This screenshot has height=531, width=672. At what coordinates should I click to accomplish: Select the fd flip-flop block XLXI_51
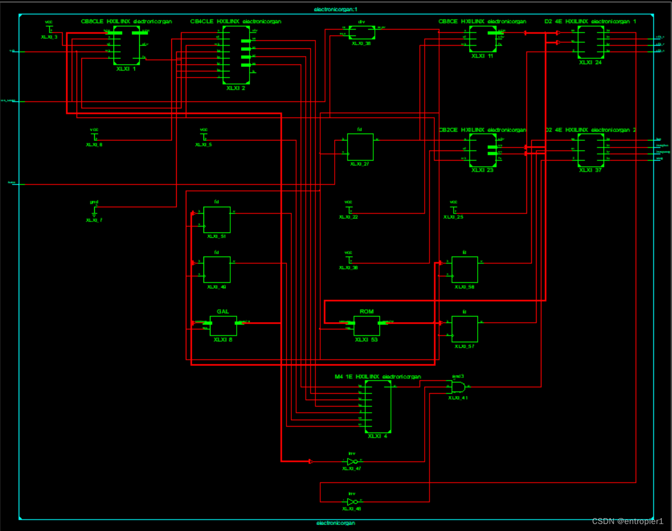(x=217, y=220)
